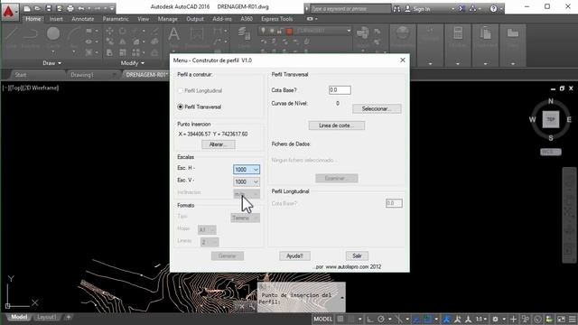Select the Rotate tool in the Modify panel
The height and width of the screenshot is (325, 578).
tap(123, 32)
